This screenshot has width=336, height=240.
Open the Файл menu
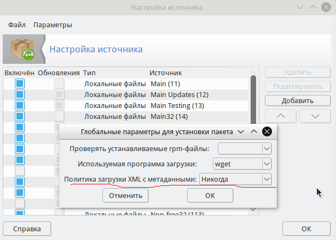(x=17, y=25)
